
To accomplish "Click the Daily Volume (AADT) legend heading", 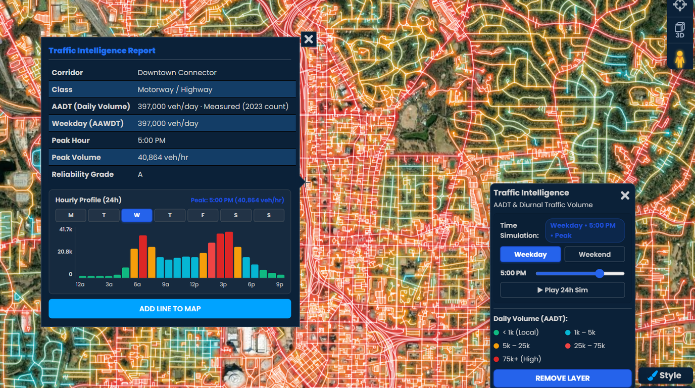I will coord(530,319).
